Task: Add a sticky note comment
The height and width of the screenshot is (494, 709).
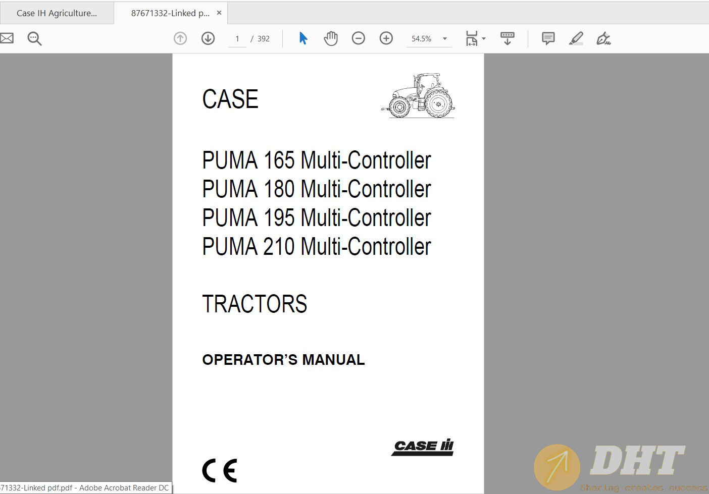Action: tap(548, 38)
